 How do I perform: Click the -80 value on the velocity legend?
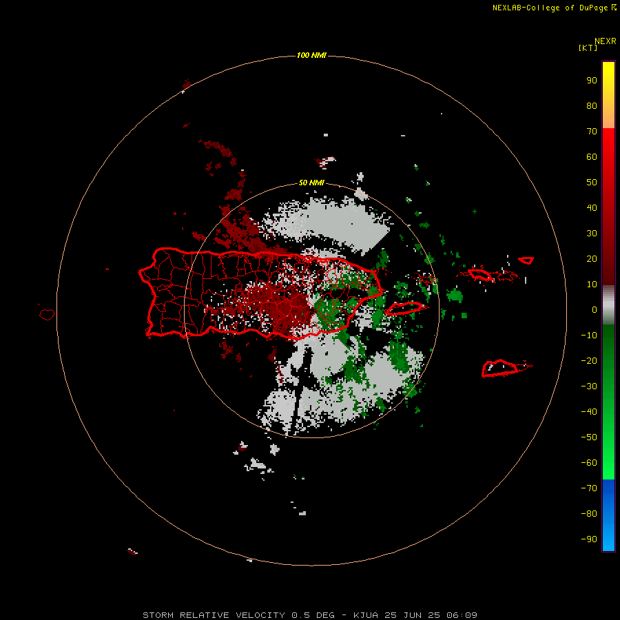(x=589, y=514)
